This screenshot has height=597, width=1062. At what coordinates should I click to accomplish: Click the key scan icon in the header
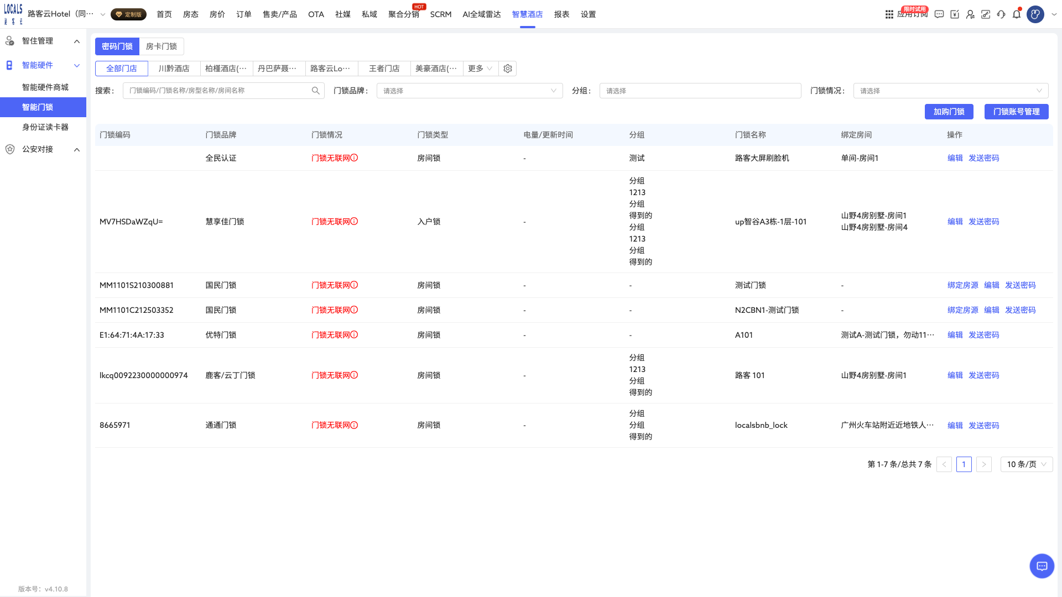(986, 14)
